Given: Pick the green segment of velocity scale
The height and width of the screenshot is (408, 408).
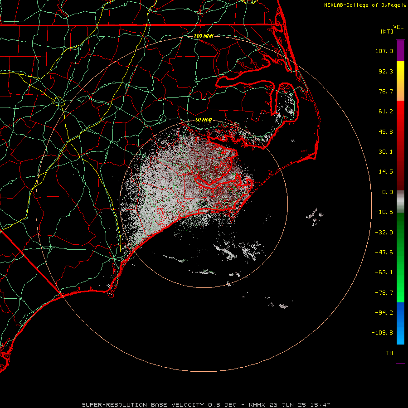Looking at the screenshot, I should tap(400, 257).
